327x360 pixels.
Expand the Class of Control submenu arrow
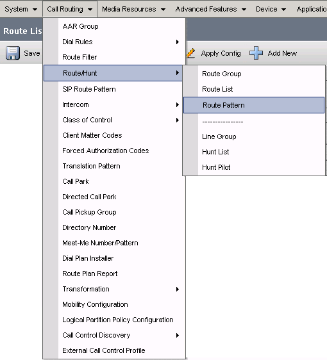pyautogui.click(x=177, y=120)
